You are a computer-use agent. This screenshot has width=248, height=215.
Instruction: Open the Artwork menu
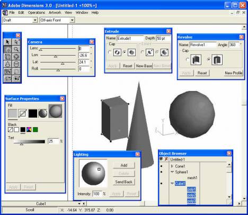(x=55, y=13)
